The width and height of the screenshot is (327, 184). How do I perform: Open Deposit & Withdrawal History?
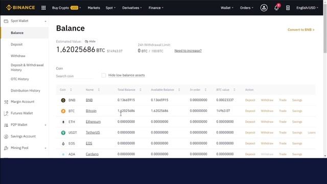27,67
